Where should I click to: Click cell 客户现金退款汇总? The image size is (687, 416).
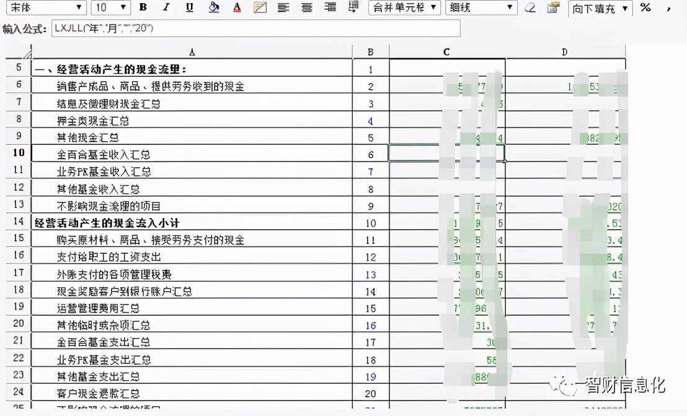(x=192, y=393)
